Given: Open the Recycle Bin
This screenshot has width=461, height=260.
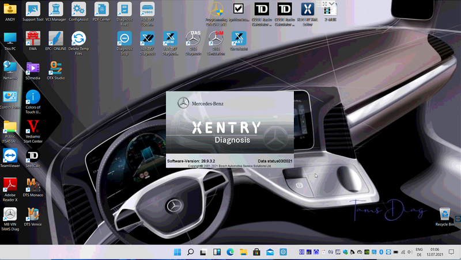Looking at the screenshot, I should pos(444,216).
